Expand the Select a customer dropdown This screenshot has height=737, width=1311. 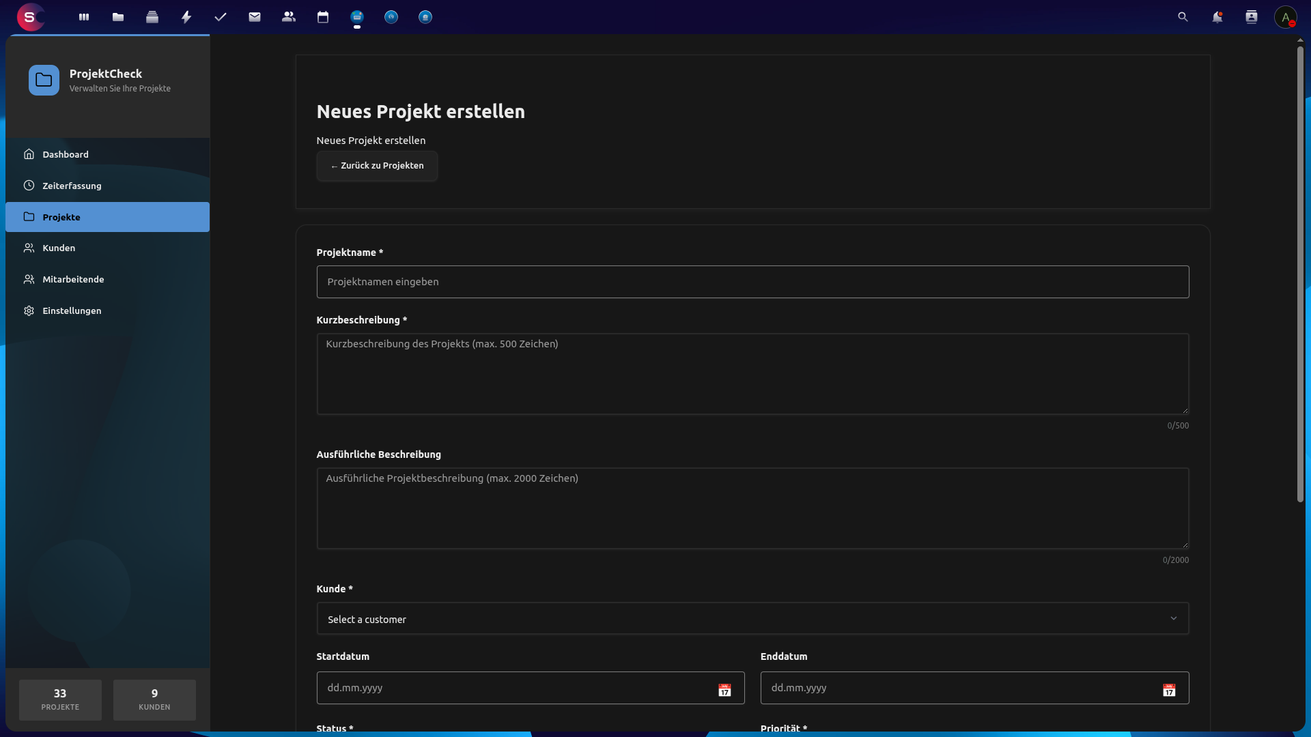click(752, 618)
